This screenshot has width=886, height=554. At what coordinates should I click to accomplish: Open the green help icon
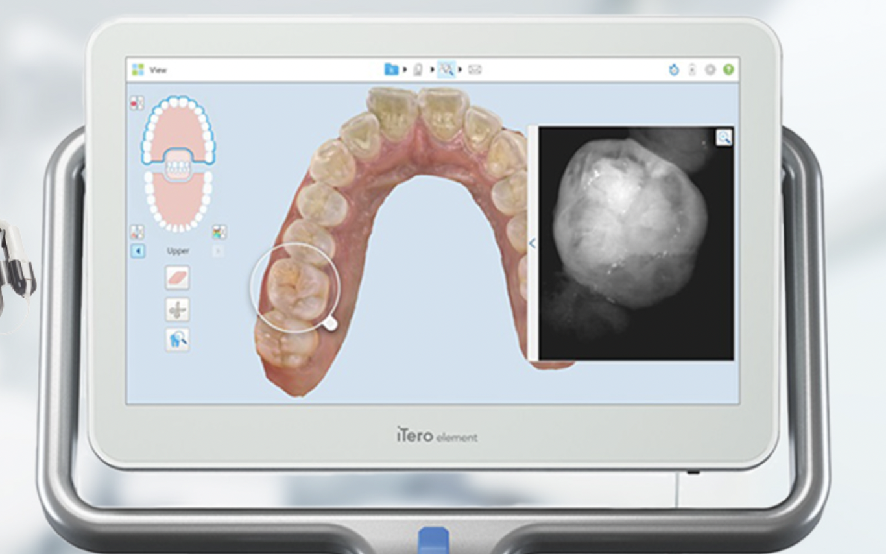(x=728, y=69)
